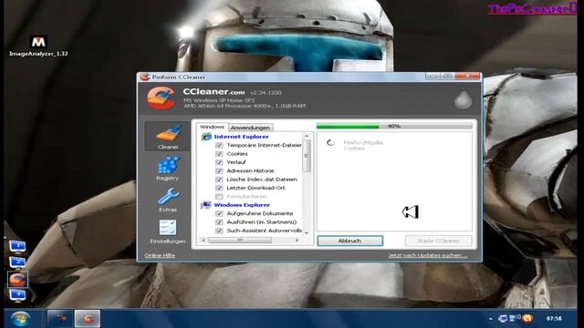Open the Cleaner section in sidebar
584x328 pixels.
coord(168,137)
